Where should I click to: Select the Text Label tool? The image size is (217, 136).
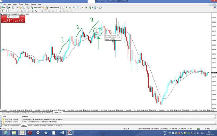tap(32, 11)
